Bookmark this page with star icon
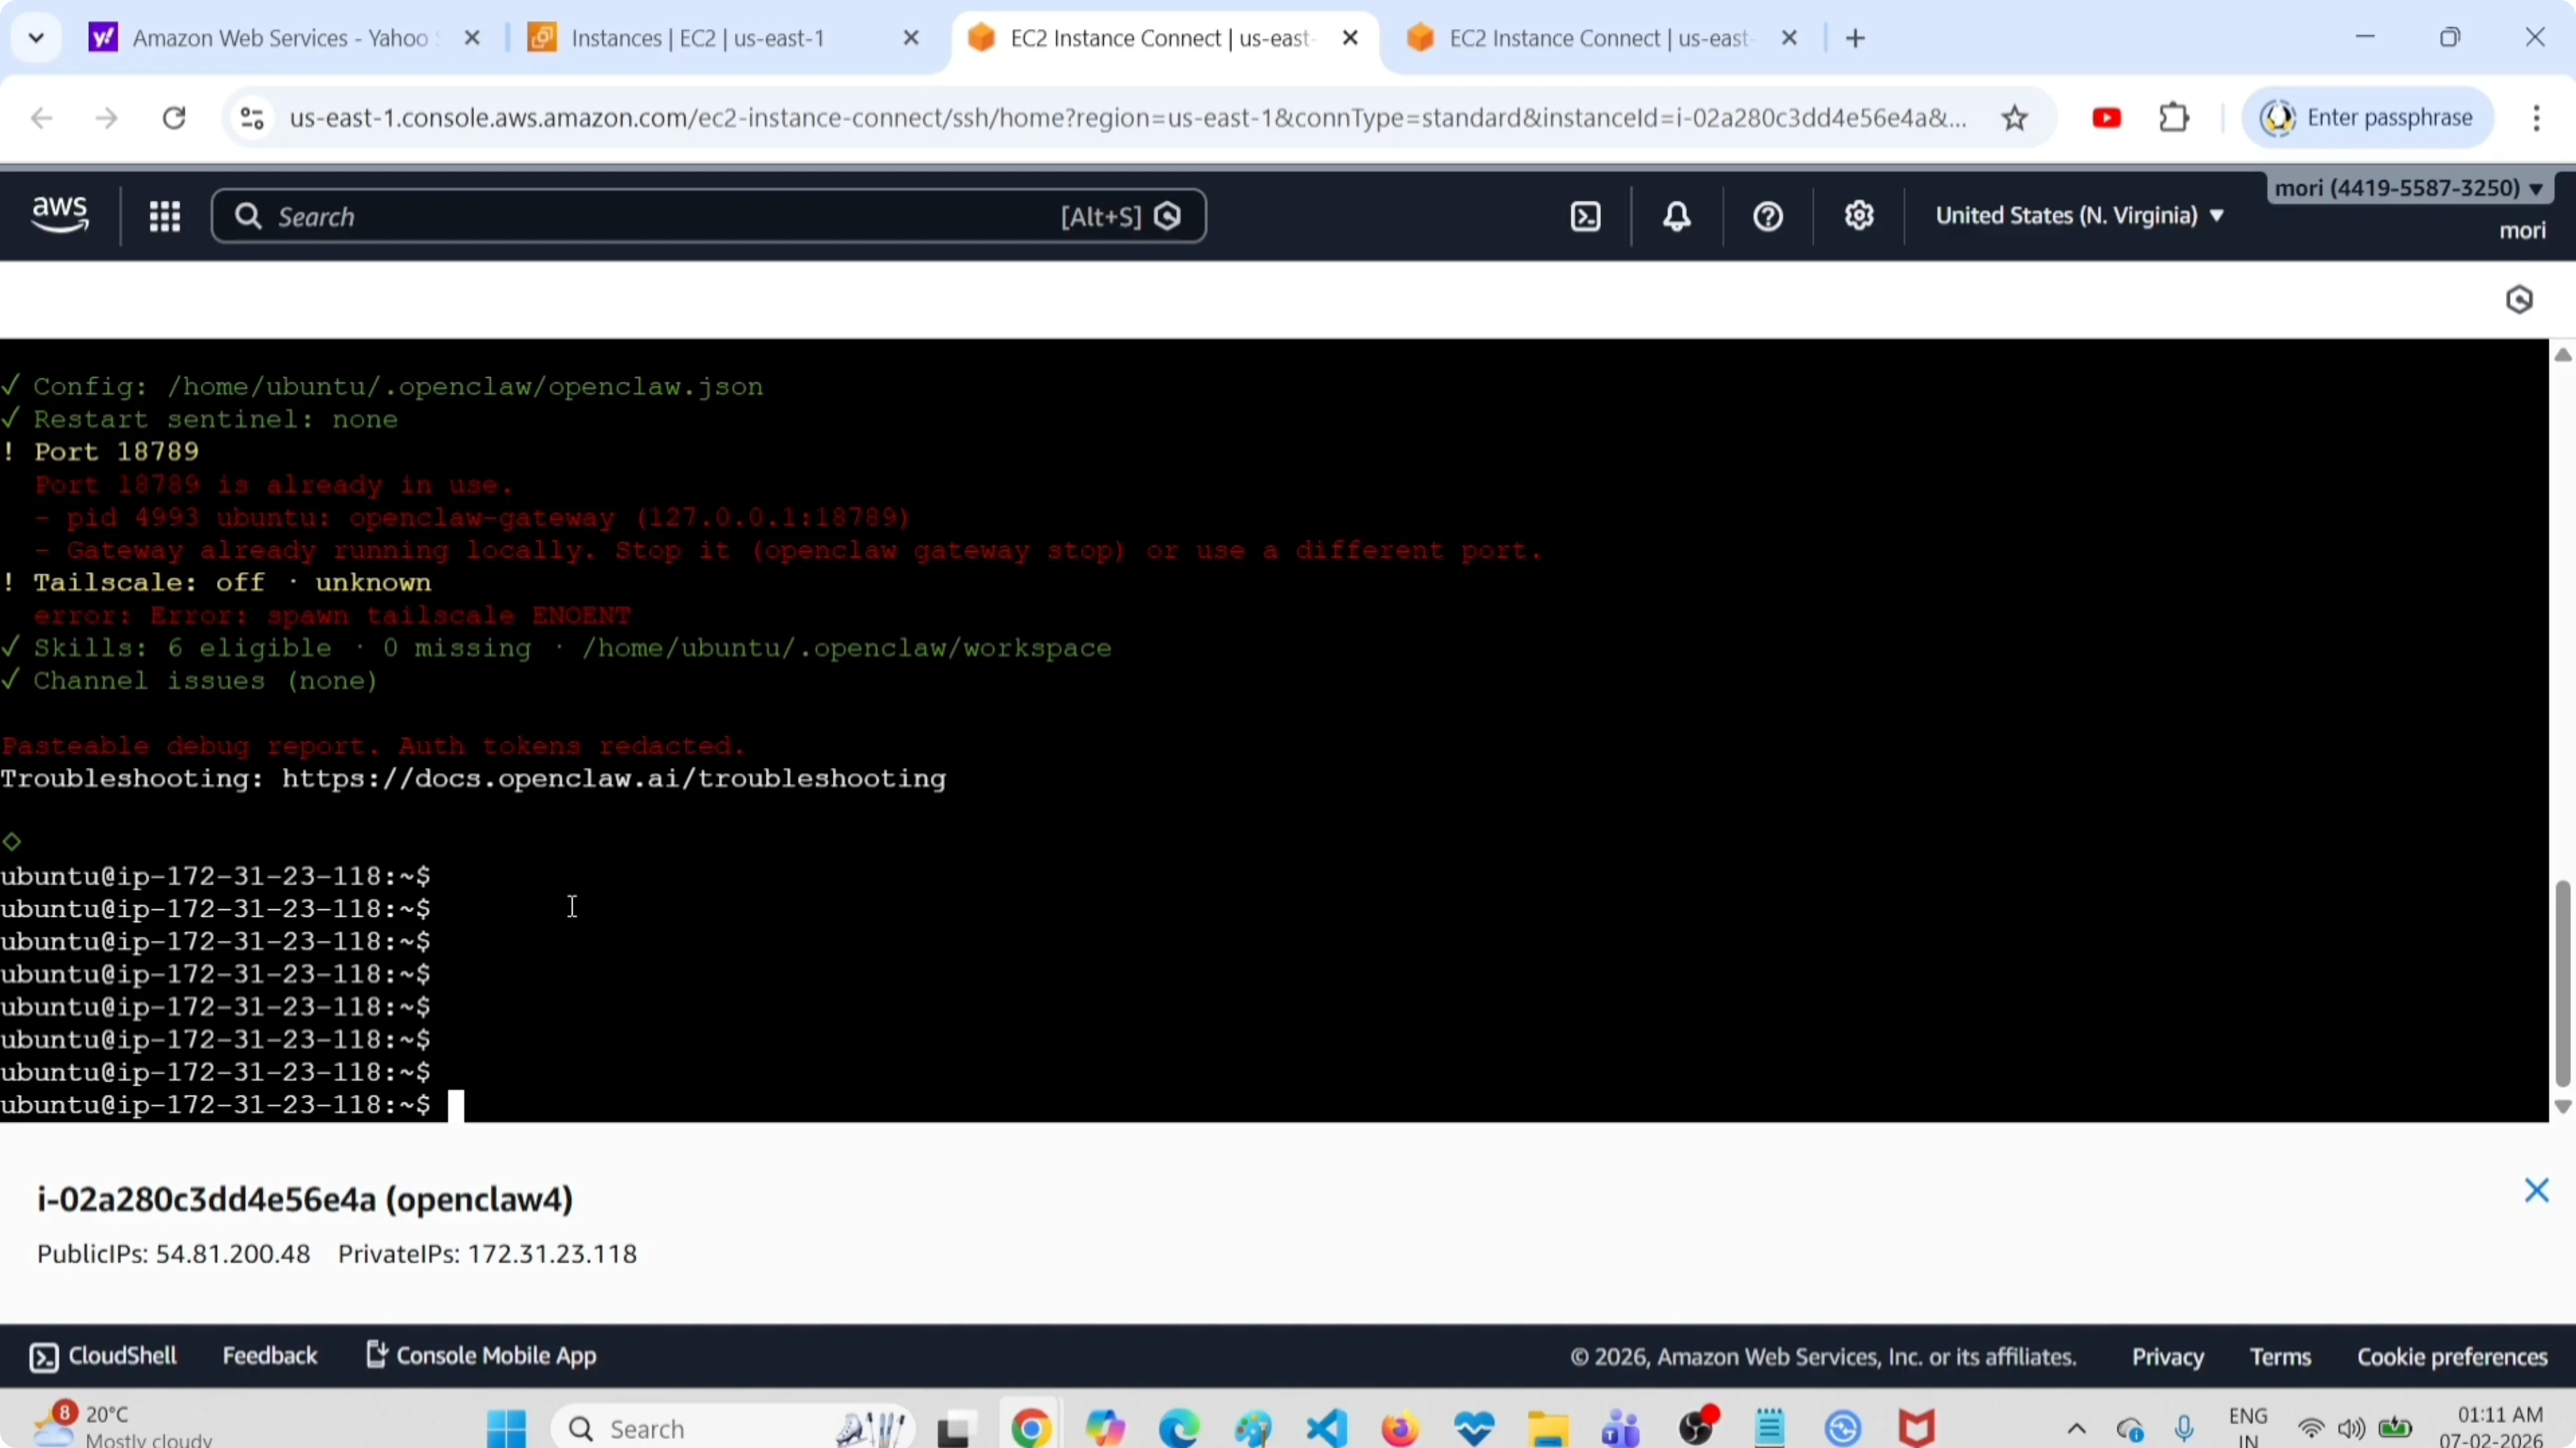The height and width of the screenshot is (1448, 2576). point(2014,119)
